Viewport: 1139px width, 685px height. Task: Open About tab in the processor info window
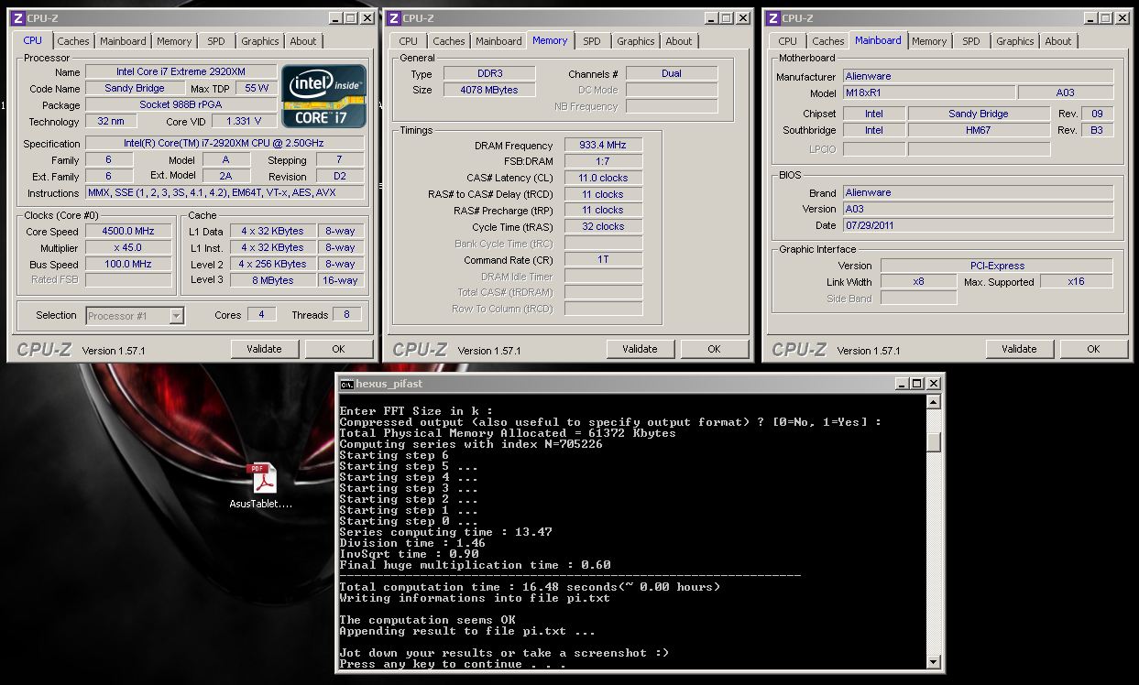click(x=303, y=41)
